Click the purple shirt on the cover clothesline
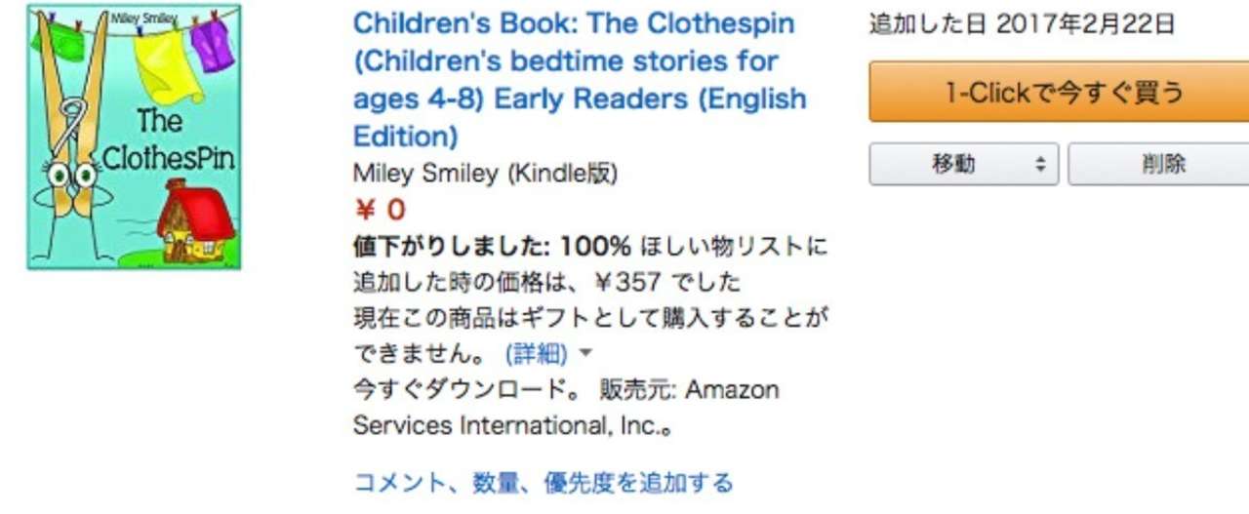Viewport: 1249px width, 514px height. click(212, 43)
